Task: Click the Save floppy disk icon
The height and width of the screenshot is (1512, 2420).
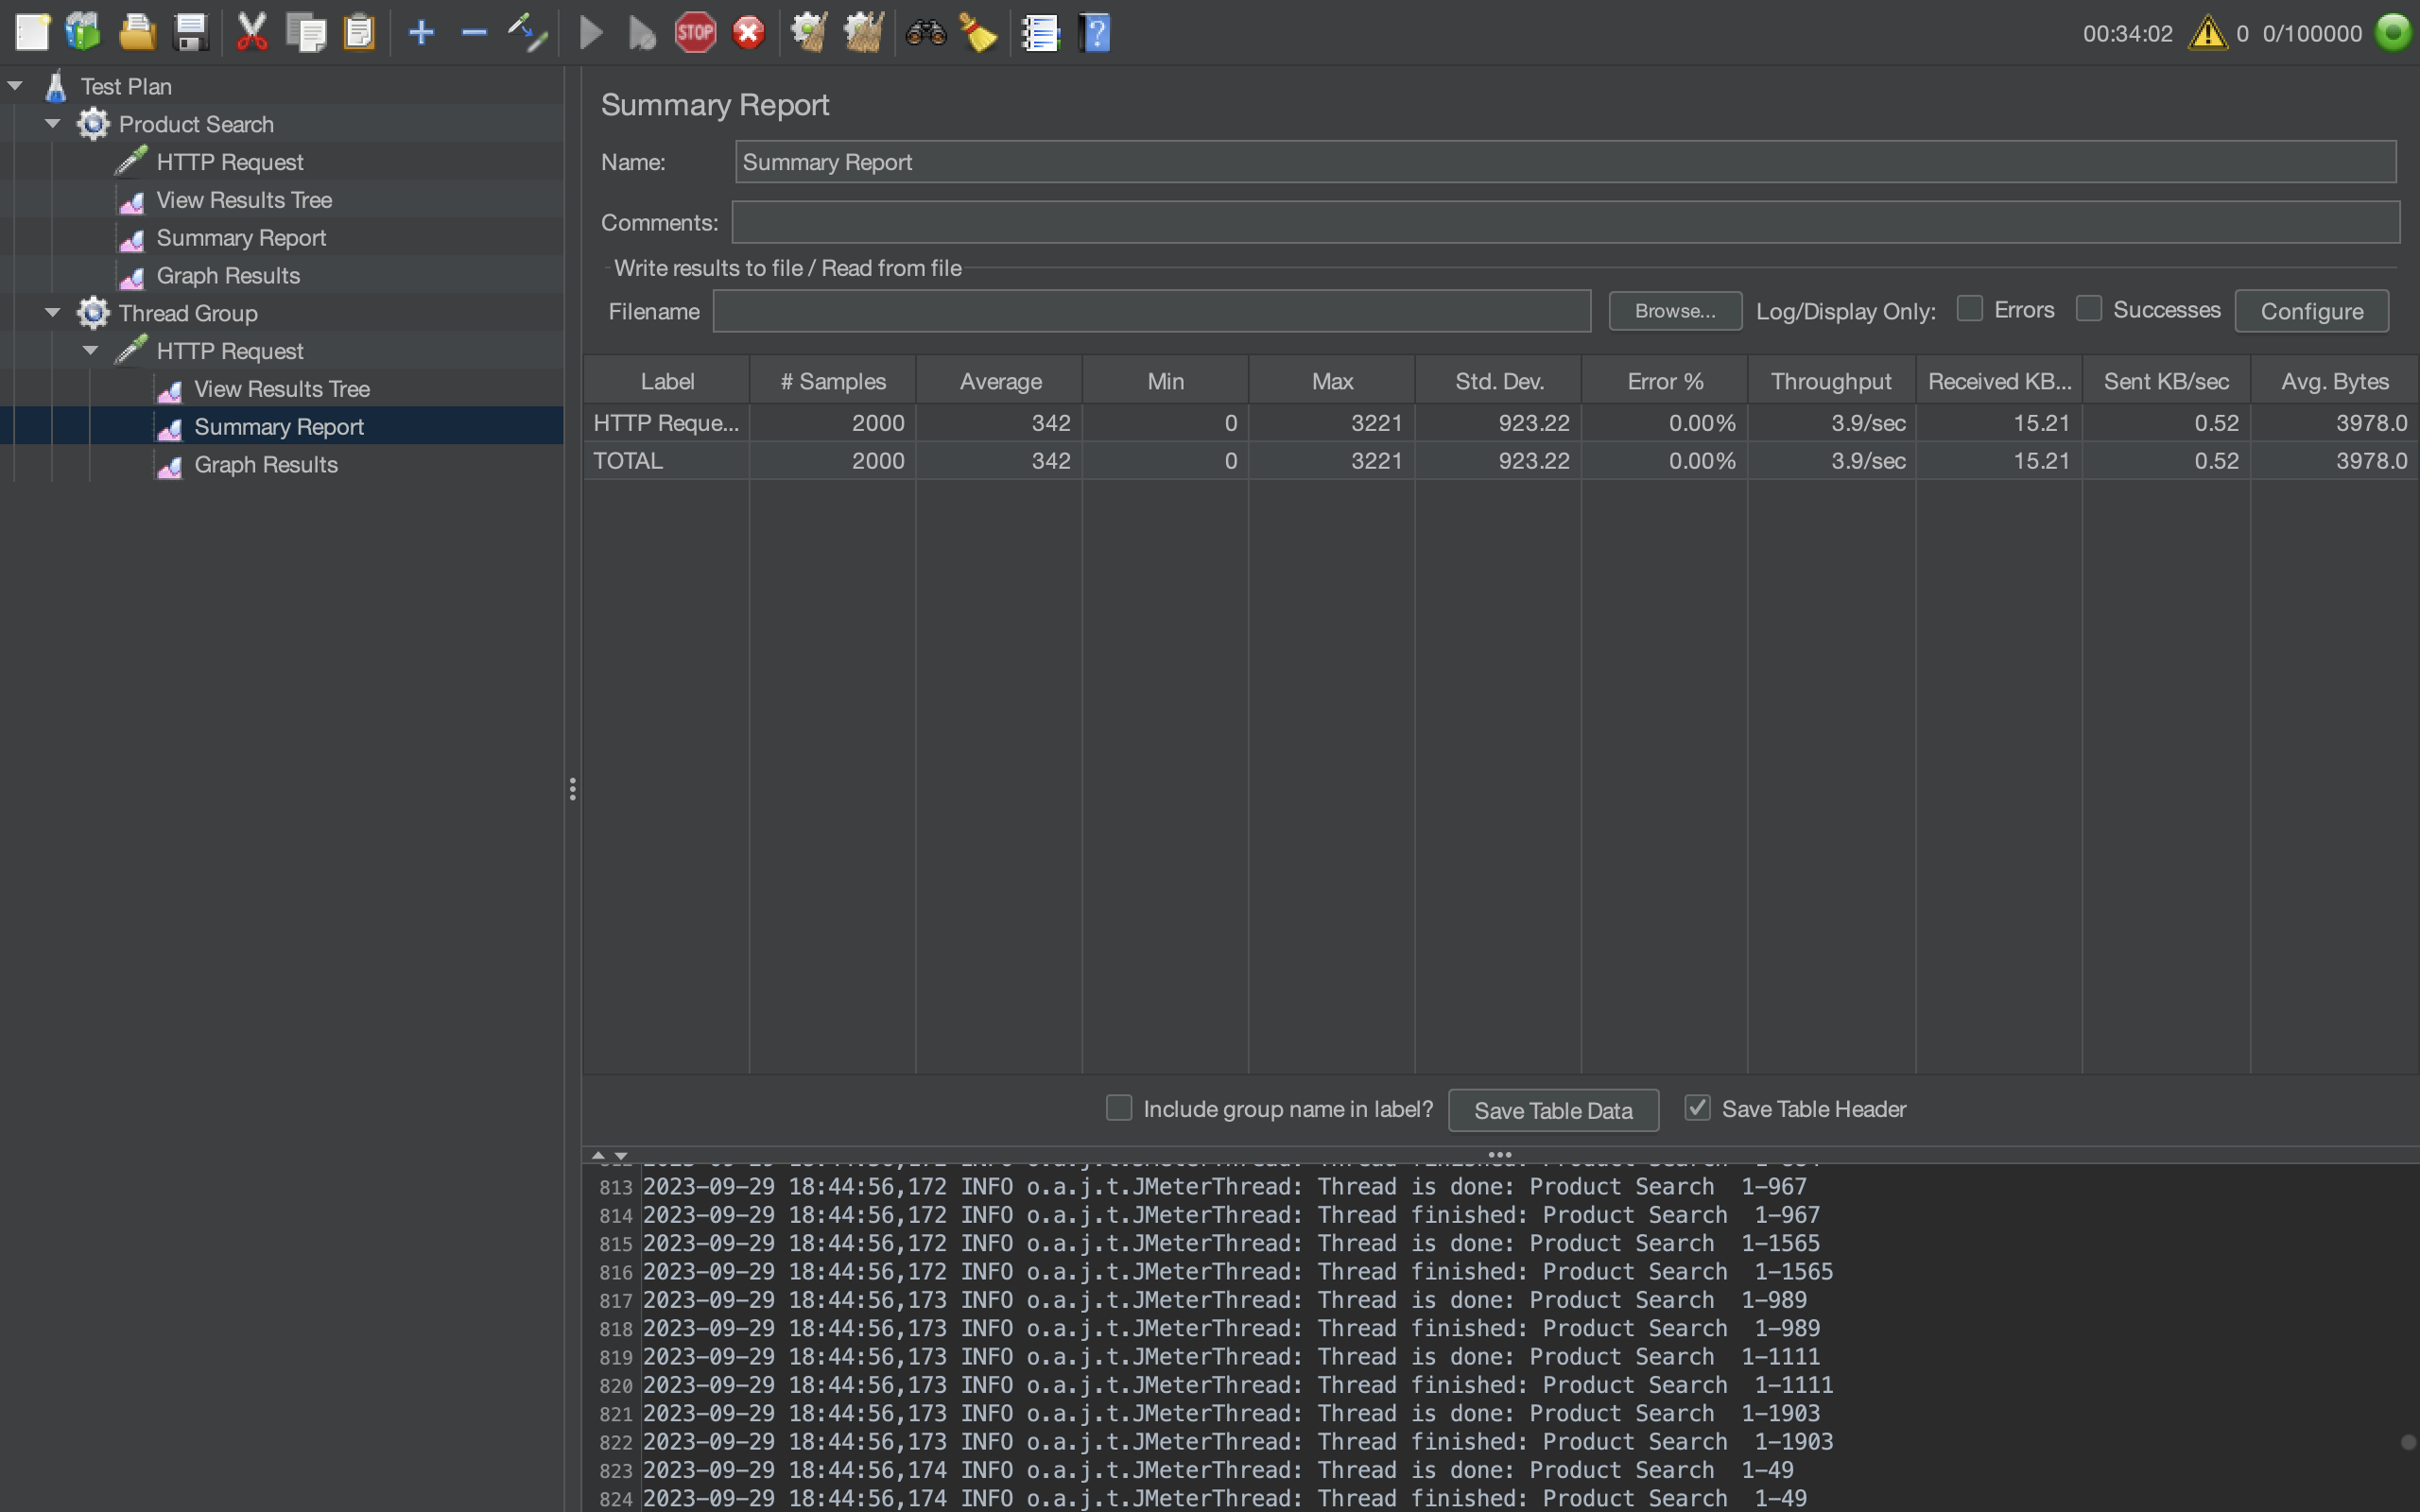Action: point(190,33)
